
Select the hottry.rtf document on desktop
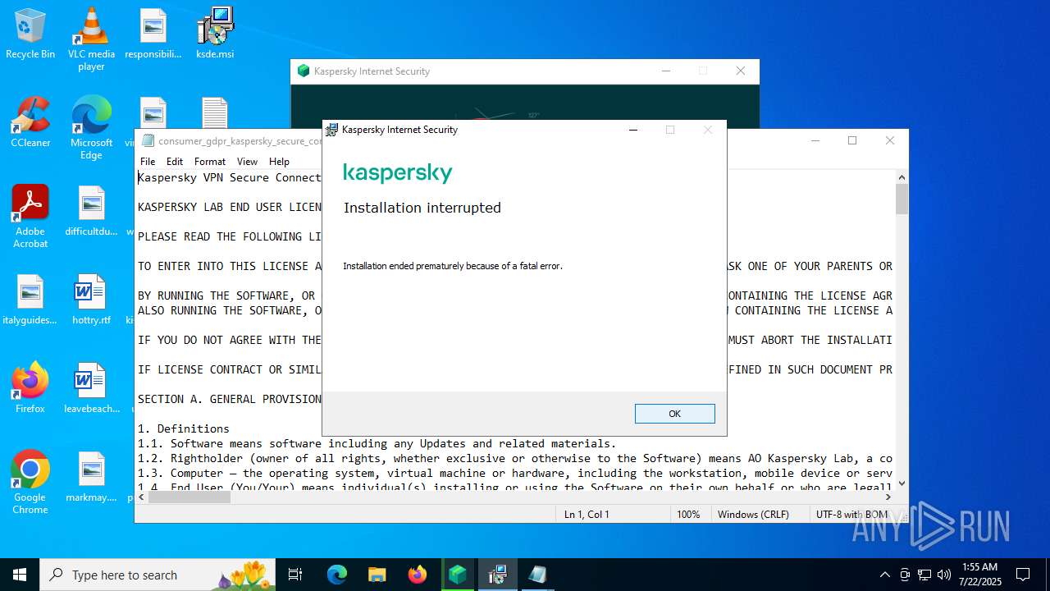pos(91,300)
